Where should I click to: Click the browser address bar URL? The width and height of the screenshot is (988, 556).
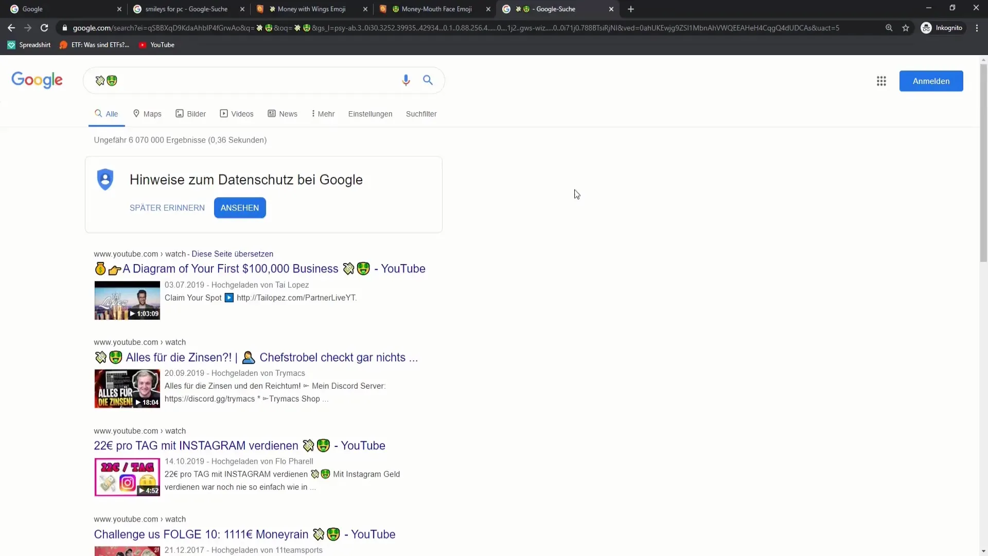(x=456, y=28)
